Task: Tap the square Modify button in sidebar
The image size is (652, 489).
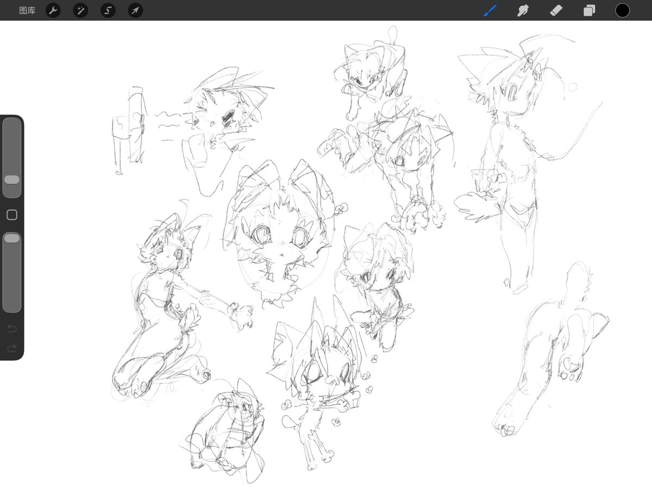Action: click(x=12, y=215)
